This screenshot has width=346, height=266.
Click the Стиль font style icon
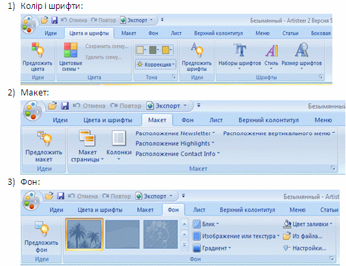click(272, 50)
